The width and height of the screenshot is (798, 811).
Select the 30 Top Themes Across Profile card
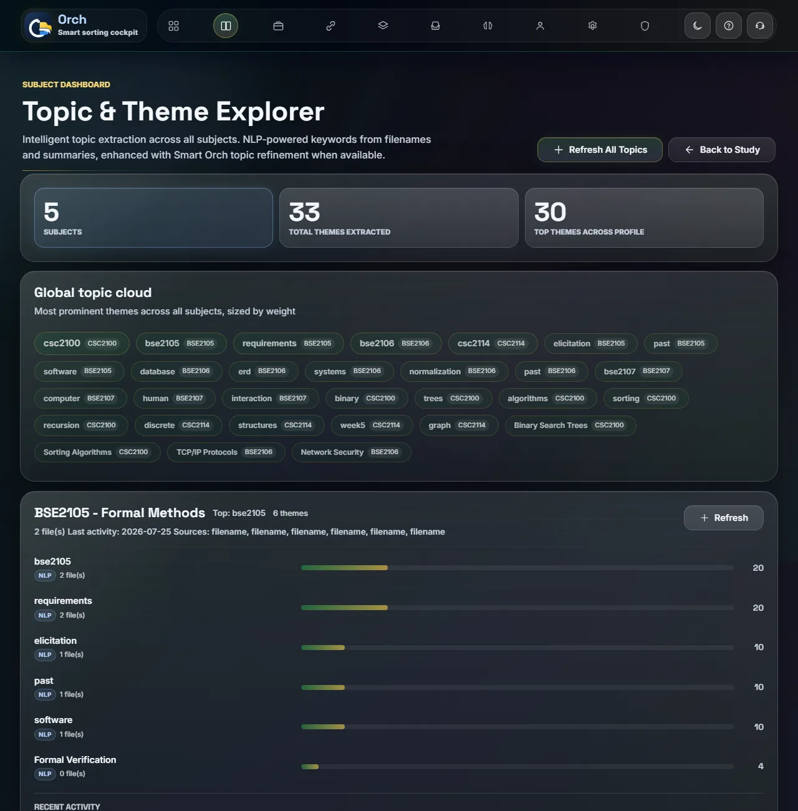(x=644, y=218)
